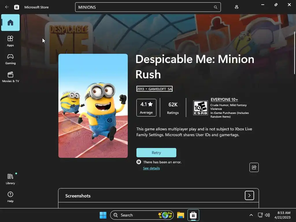This screenshot has width=296, height=222.
Task: Open Home in the sidebar
Action: coord(10,23)
